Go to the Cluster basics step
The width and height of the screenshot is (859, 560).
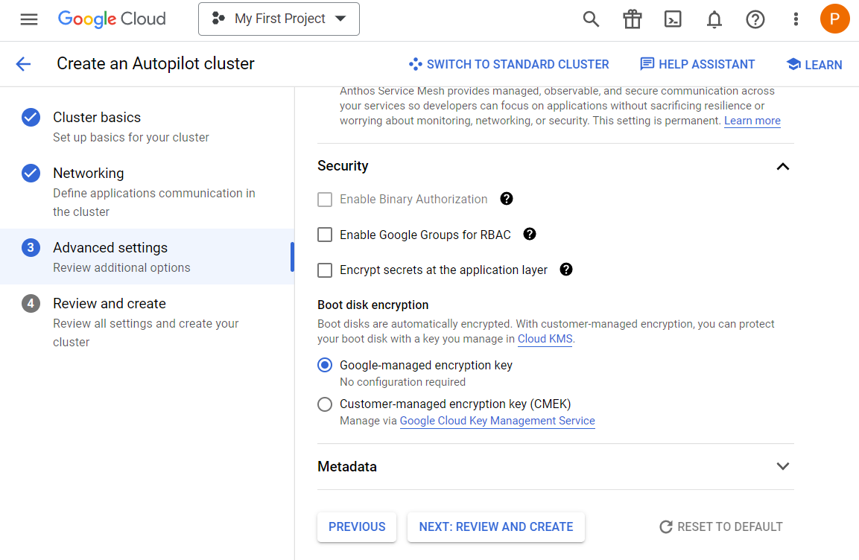pyautogui.click(x=97, y=118)
